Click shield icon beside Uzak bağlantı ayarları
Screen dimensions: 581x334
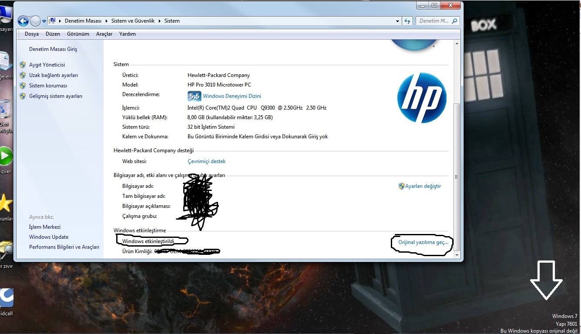point(23,75)
